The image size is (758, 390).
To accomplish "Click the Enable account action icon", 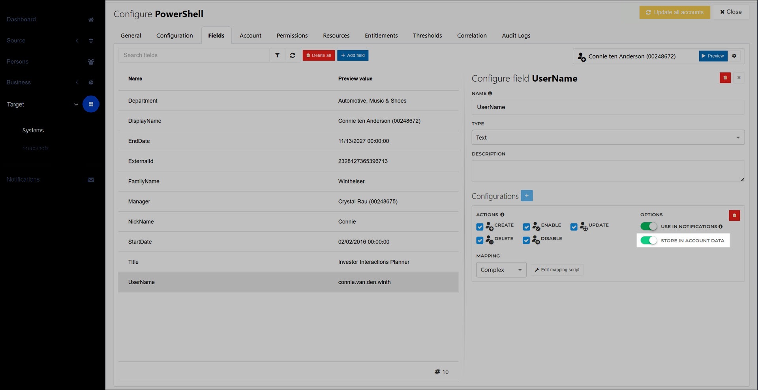I will click(x=536, y=226).
